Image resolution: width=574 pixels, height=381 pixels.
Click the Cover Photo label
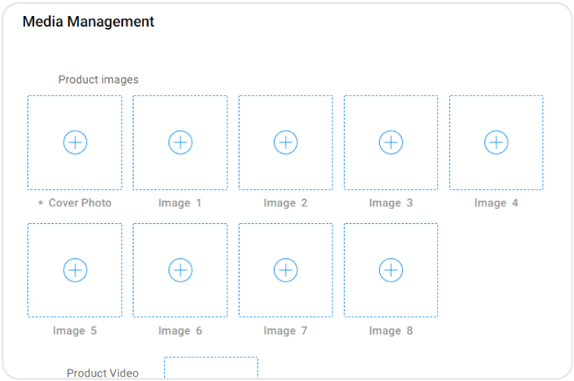click(79, 203)
